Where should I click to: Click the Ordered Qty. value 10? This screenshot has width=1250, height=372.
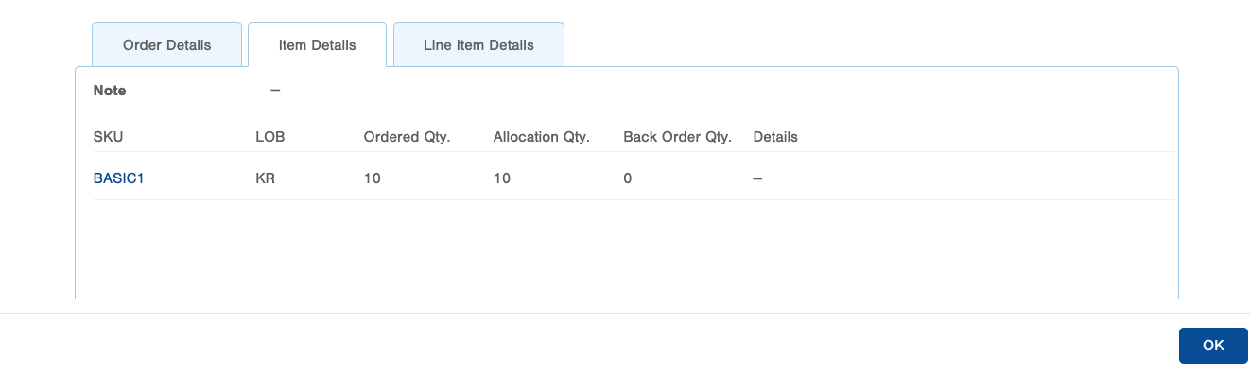372,178
